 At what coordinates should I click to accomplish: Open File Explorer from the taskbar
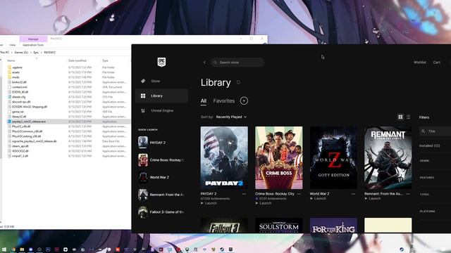pyautogui.click(x=22, y=249)
